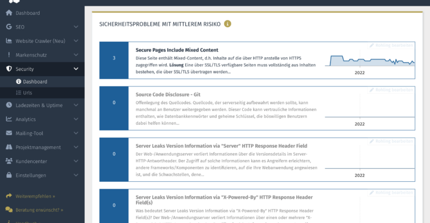Click the Website Crawler chart icon
Image resolution: width=430 pixels, height=223 pixels.
click(x=9, y=41)
